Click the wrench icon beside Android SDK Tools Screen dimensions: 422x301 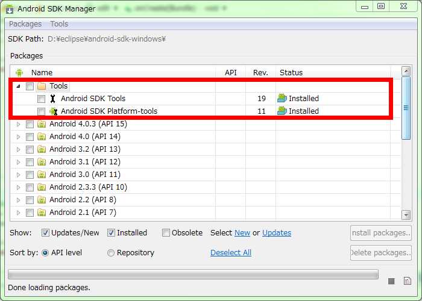pyautogui.click(x=53, y=99)
